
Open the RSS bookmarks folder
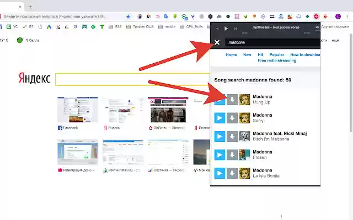(115, 27)
